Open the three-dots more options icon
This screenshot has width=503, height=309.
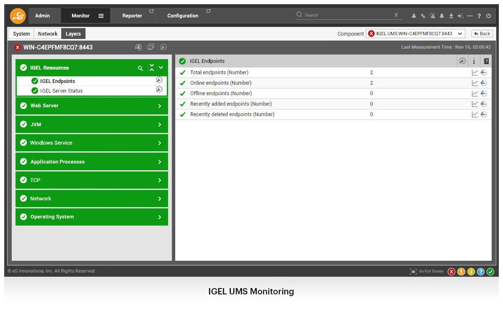pos(470,16)
